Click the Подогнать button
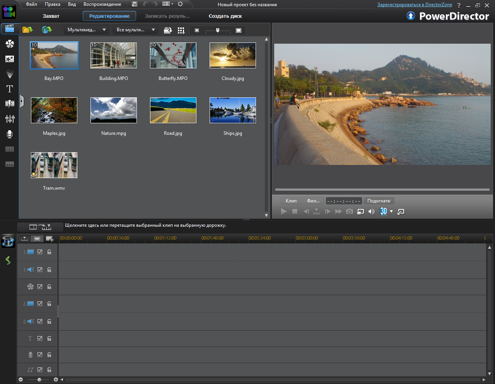The height and width of the screenshot is (384, 495). (379, 200)
